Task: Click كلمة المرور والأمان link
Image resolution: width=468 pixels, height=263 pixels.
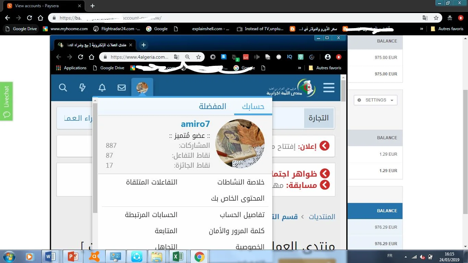Action: 237,231
